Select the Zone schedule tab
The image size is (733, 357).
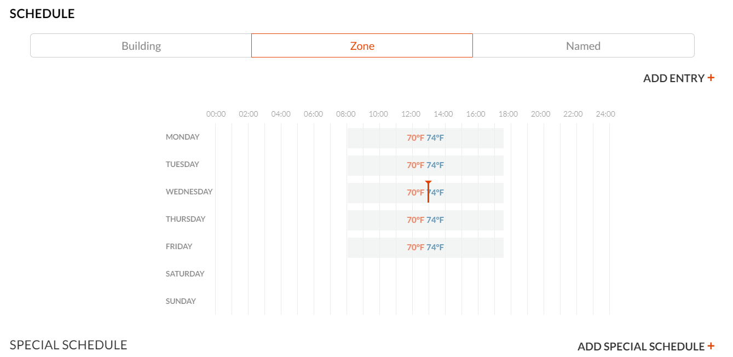tap(362, 46)
